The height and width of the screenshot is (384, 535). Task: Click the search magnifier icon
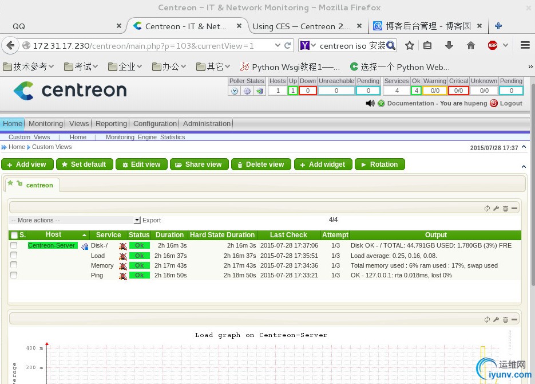click(391, 45)
